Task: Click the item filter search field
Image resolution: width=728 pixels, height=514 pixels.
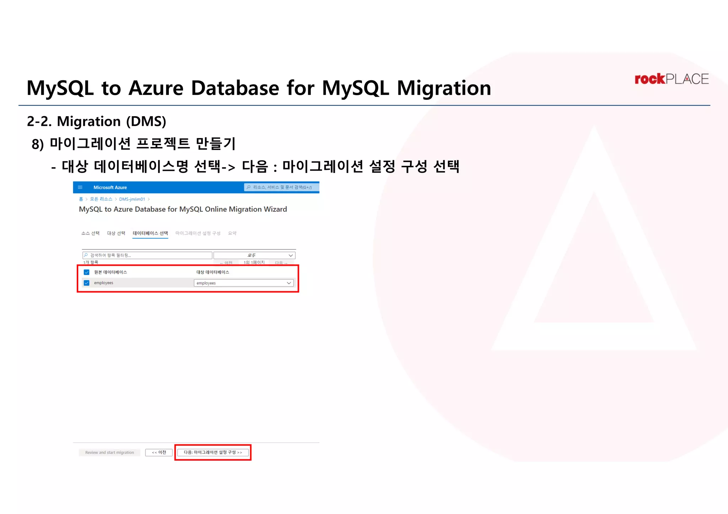Action: pos(147,255)
